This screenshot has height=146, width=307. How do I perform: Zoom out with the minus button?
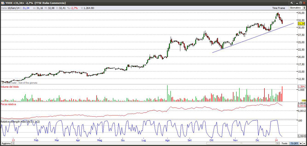[304, 143]
